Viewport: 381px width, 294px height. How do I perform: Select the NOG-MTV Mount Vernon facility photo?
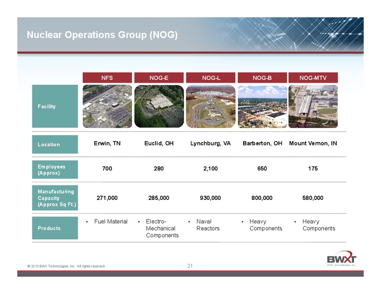coord(313,106)
